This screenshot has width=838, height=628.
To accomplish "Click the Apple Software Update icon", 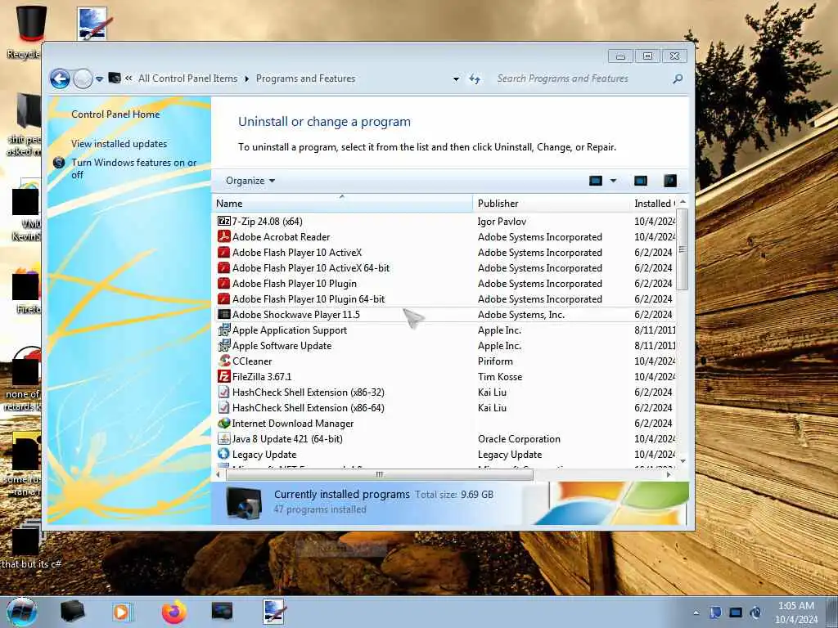I will [x=224, y=346].
